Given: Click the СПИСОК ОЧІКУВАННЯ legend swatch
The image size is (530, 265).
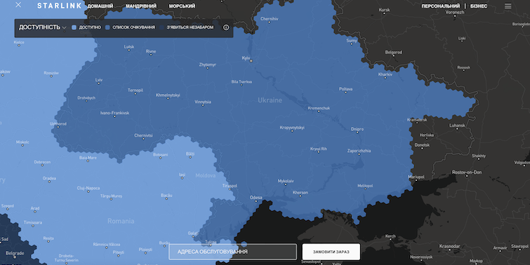Looking at the screenshot, I should point(107,27).
